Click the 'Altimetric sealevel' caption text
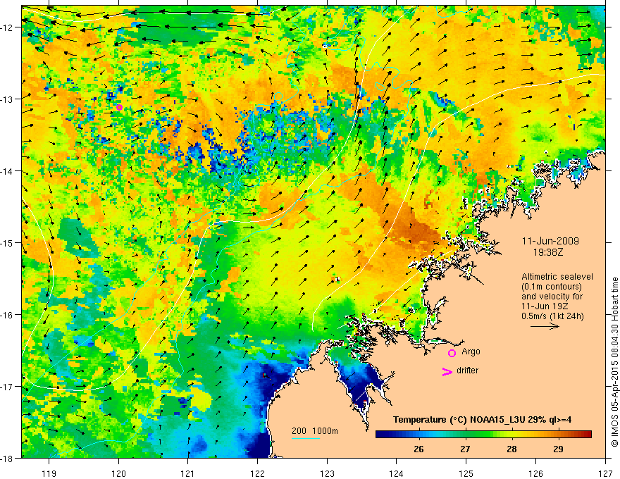Viewport: 620px width, 479px height. 557,277
